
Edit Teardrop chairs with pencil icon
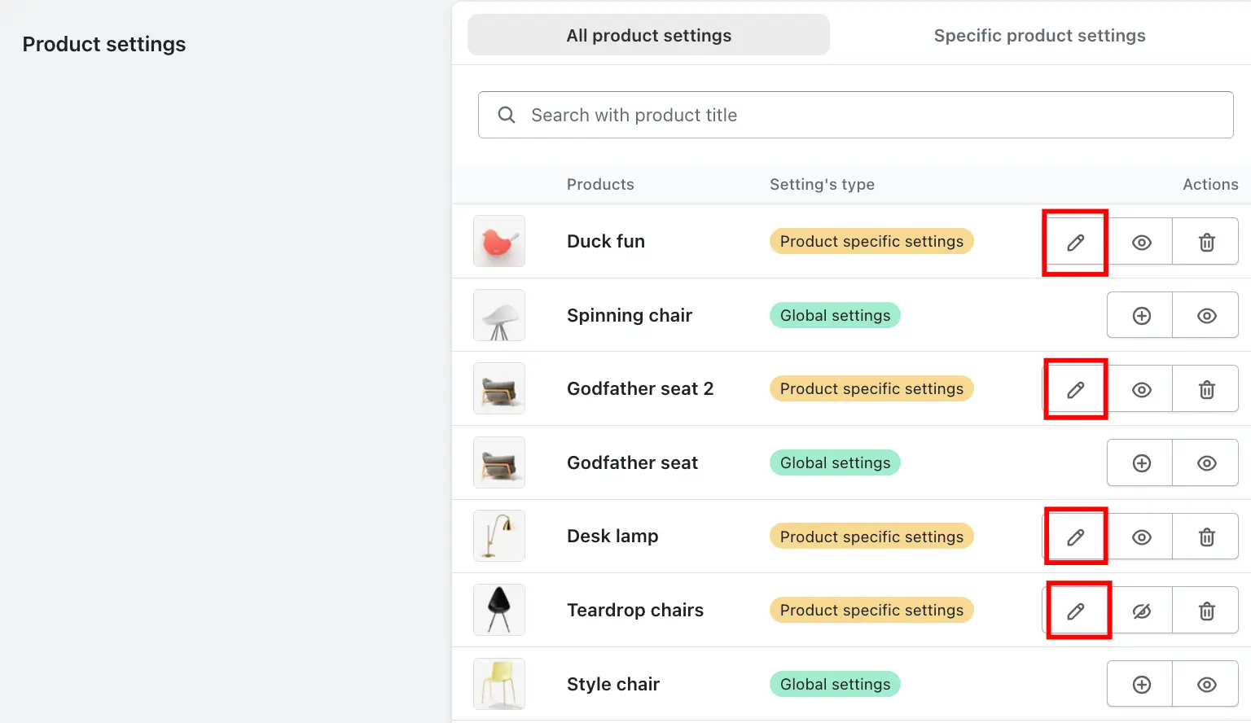point(1075,610)
